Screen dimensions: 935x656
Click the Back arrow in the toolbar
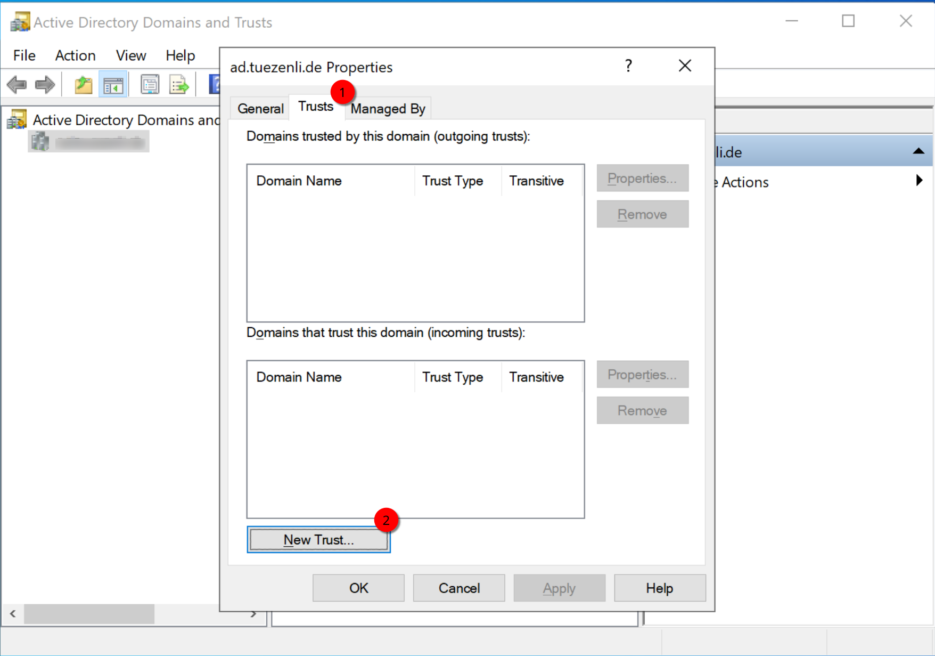17,84
